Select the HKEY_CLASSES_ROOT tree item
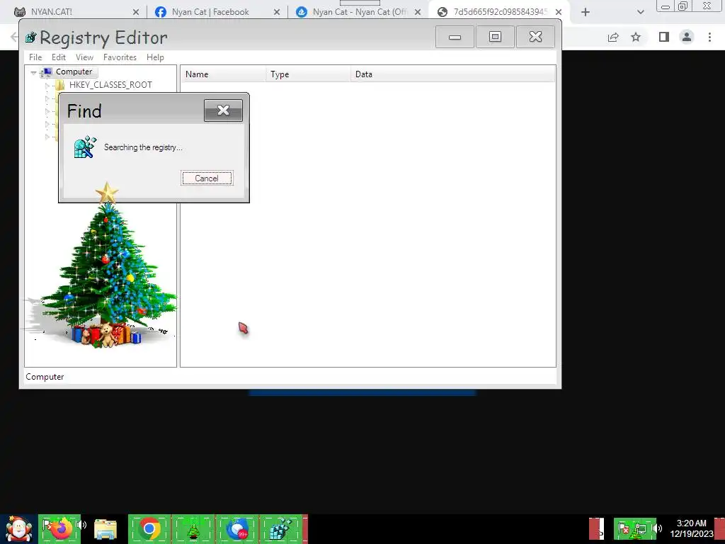 coord(110,85)
